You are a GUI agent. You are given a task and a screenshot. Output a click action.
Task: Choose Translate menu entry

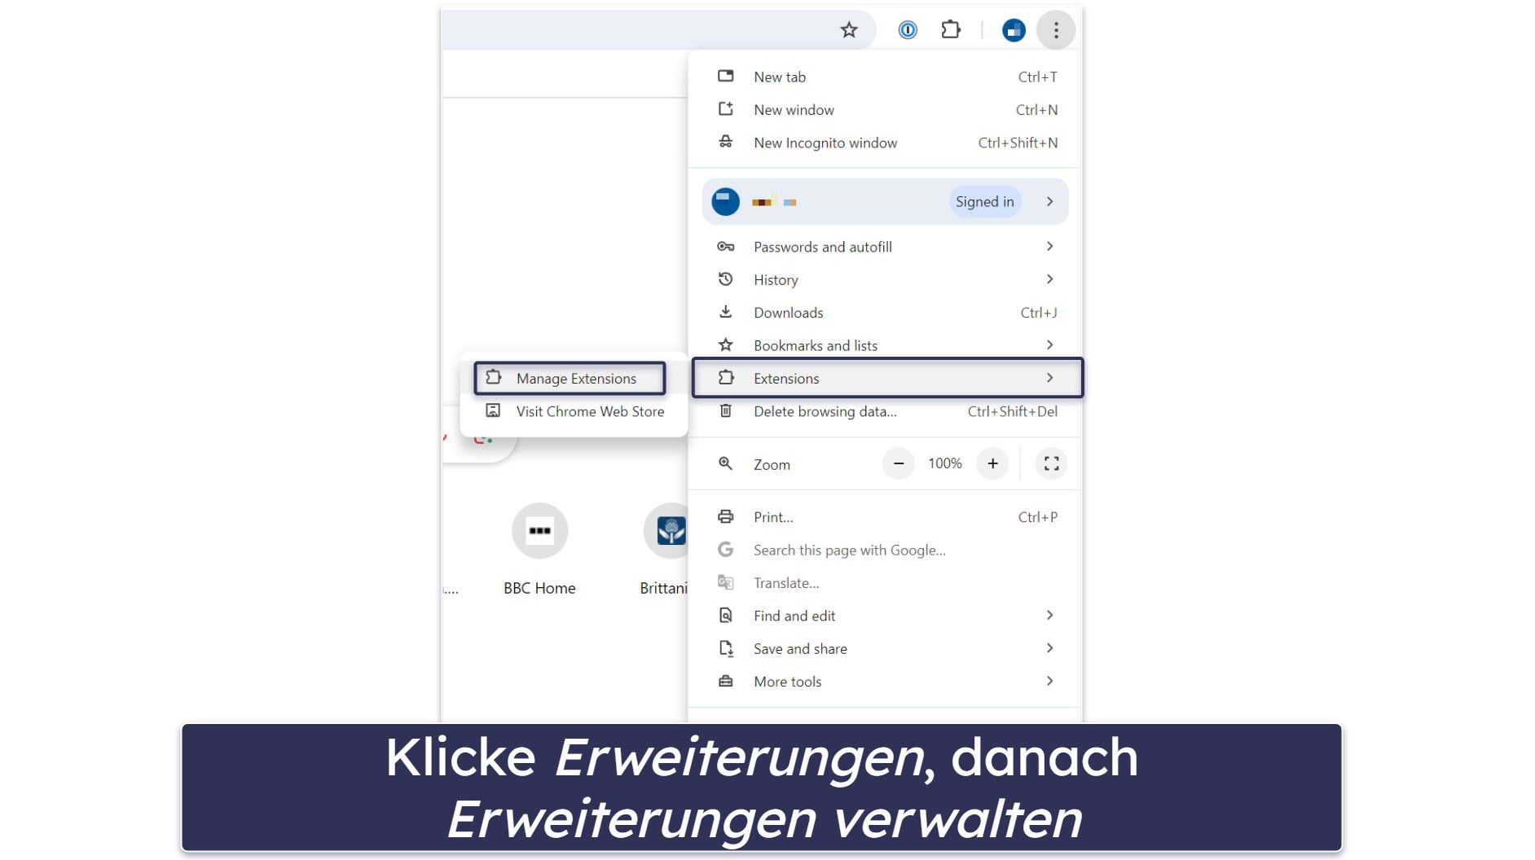(x=885, y=583)
